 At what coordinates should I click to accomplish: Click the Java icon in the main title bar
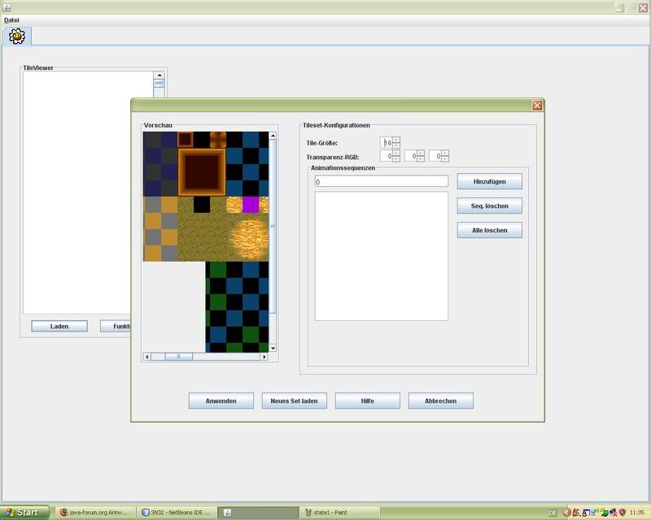click(7, 7)
